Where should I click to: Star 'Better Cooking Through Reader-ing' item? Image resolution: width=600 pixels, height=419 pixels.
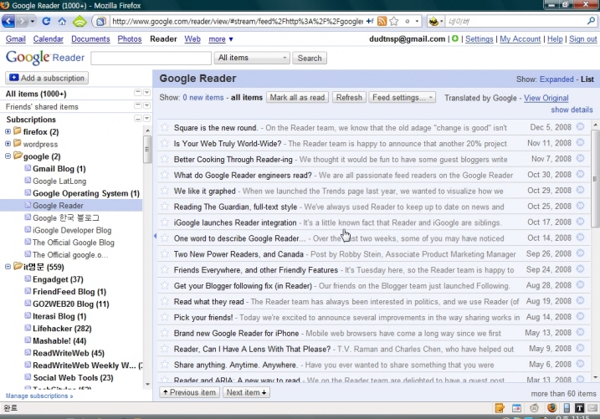point(165,159)
